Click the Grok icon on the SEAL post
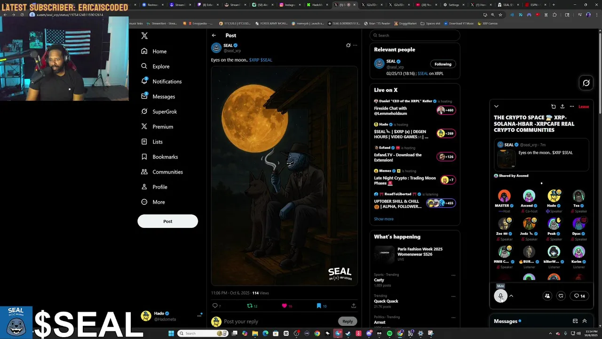 pos(348,45)
